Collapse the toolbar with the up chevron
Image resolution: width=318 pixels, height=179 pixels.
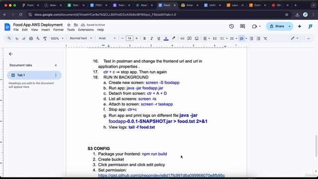pos(308,38)
